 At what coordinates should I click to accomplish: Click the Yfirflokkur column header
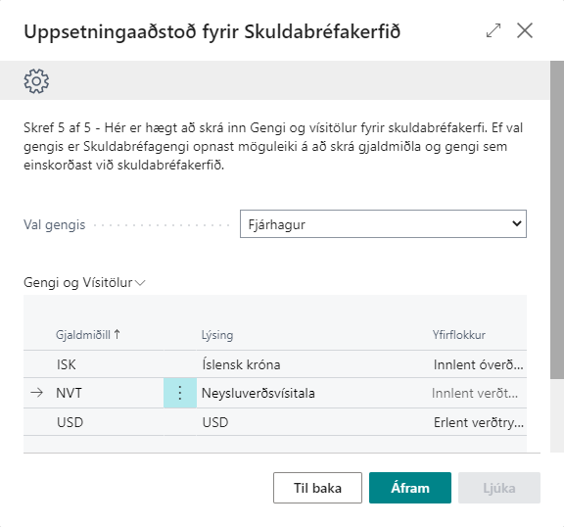458,335
